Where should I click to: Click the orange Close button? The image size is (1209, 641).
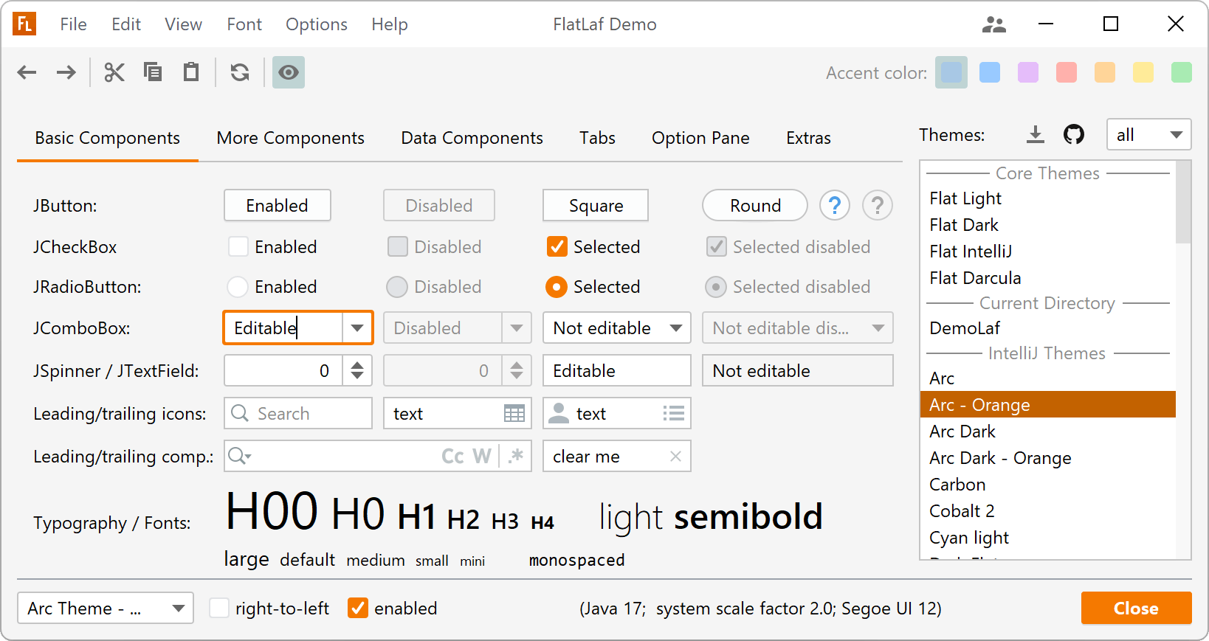click(x=1136, y=608)
